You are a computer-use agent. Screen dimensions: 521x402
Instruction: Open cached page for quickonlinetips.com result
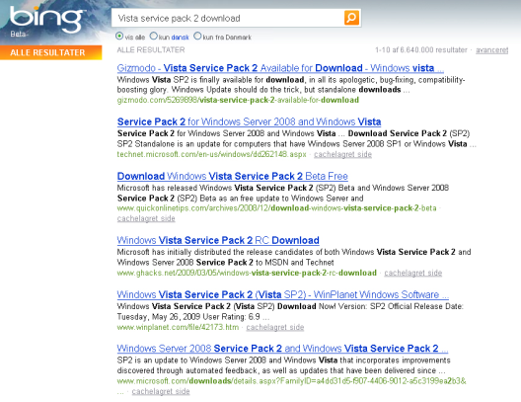(146, 218)
